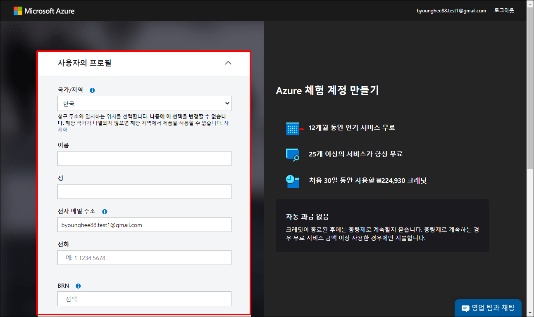This screenshot has width=534, height=317.
Task: Click the search-window icon beside 25개 이상의 서비스
Action: (293, 154)
